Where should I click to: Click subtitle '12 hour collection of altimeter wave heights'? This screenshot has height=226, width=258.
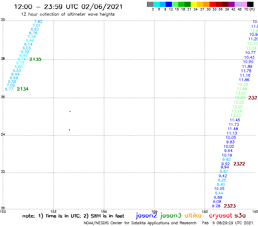[x=68, y=14]
